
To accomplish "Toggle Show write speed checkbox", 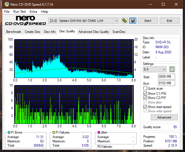I will click(x=145, y=111).
